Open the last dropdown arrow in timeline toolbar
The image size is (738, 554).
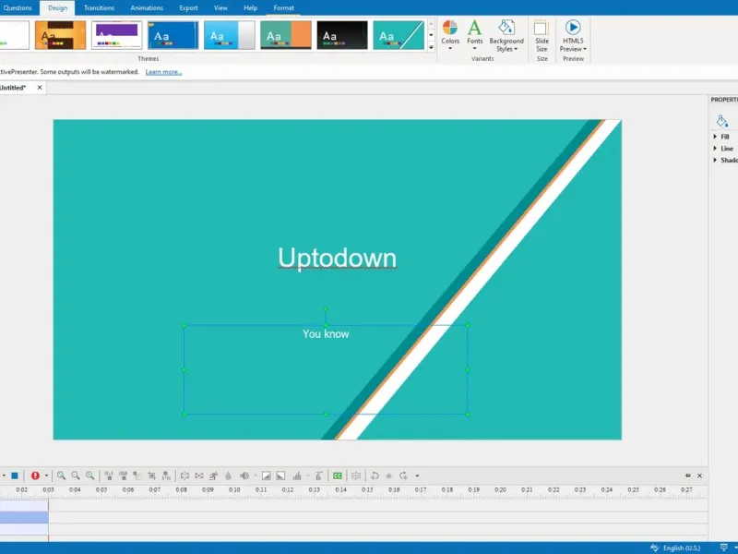[x=417, y=476]
